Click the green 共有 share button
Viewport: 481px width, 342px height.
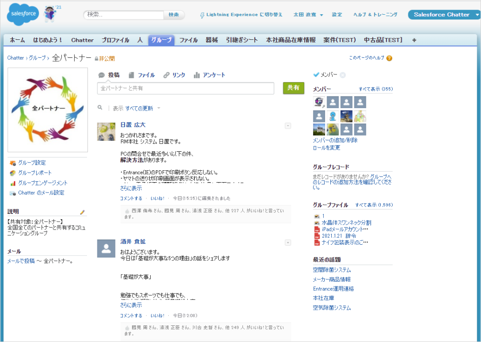tap(293, 88)
